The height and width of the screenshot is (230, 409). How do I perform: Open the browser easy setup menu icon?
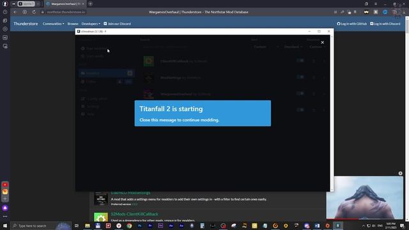click(376, 4)
